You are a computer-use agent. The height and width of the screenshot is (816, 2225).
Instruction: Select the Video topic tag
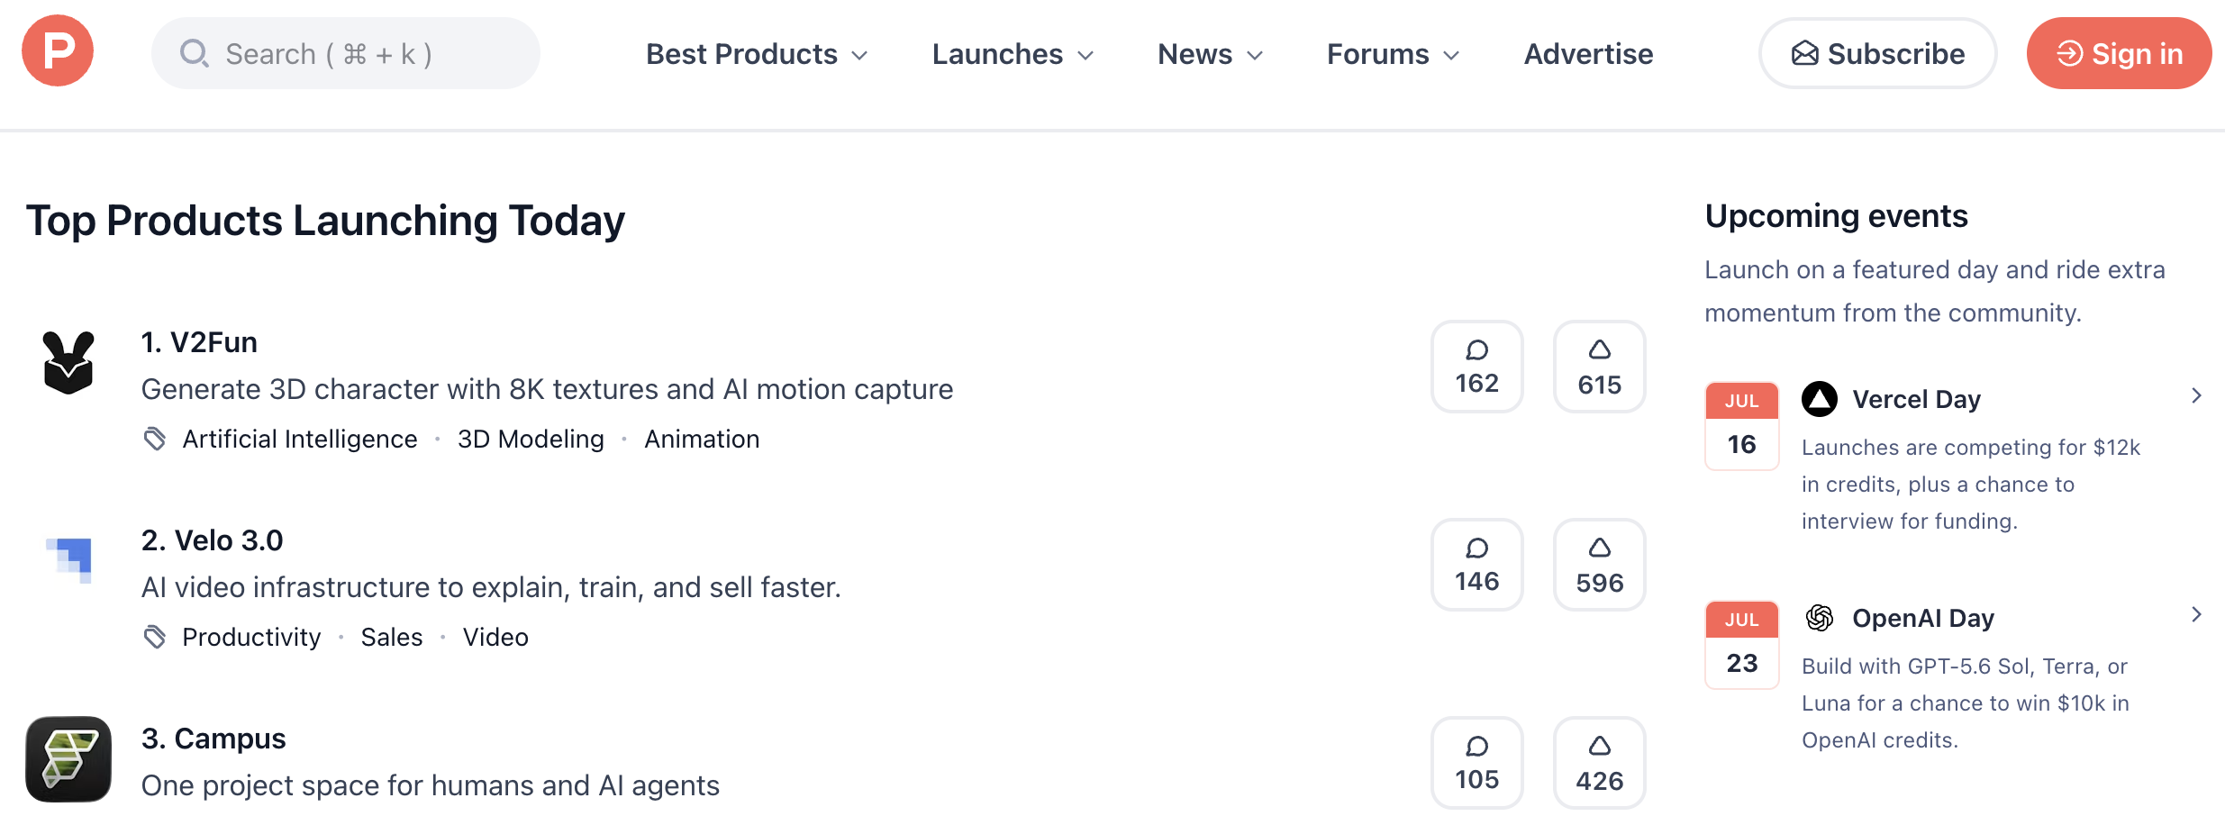pos(495,637)
